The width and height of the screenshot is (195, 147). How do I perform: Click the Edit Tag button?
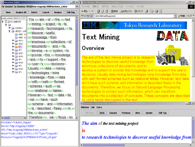tap(162, 113)
